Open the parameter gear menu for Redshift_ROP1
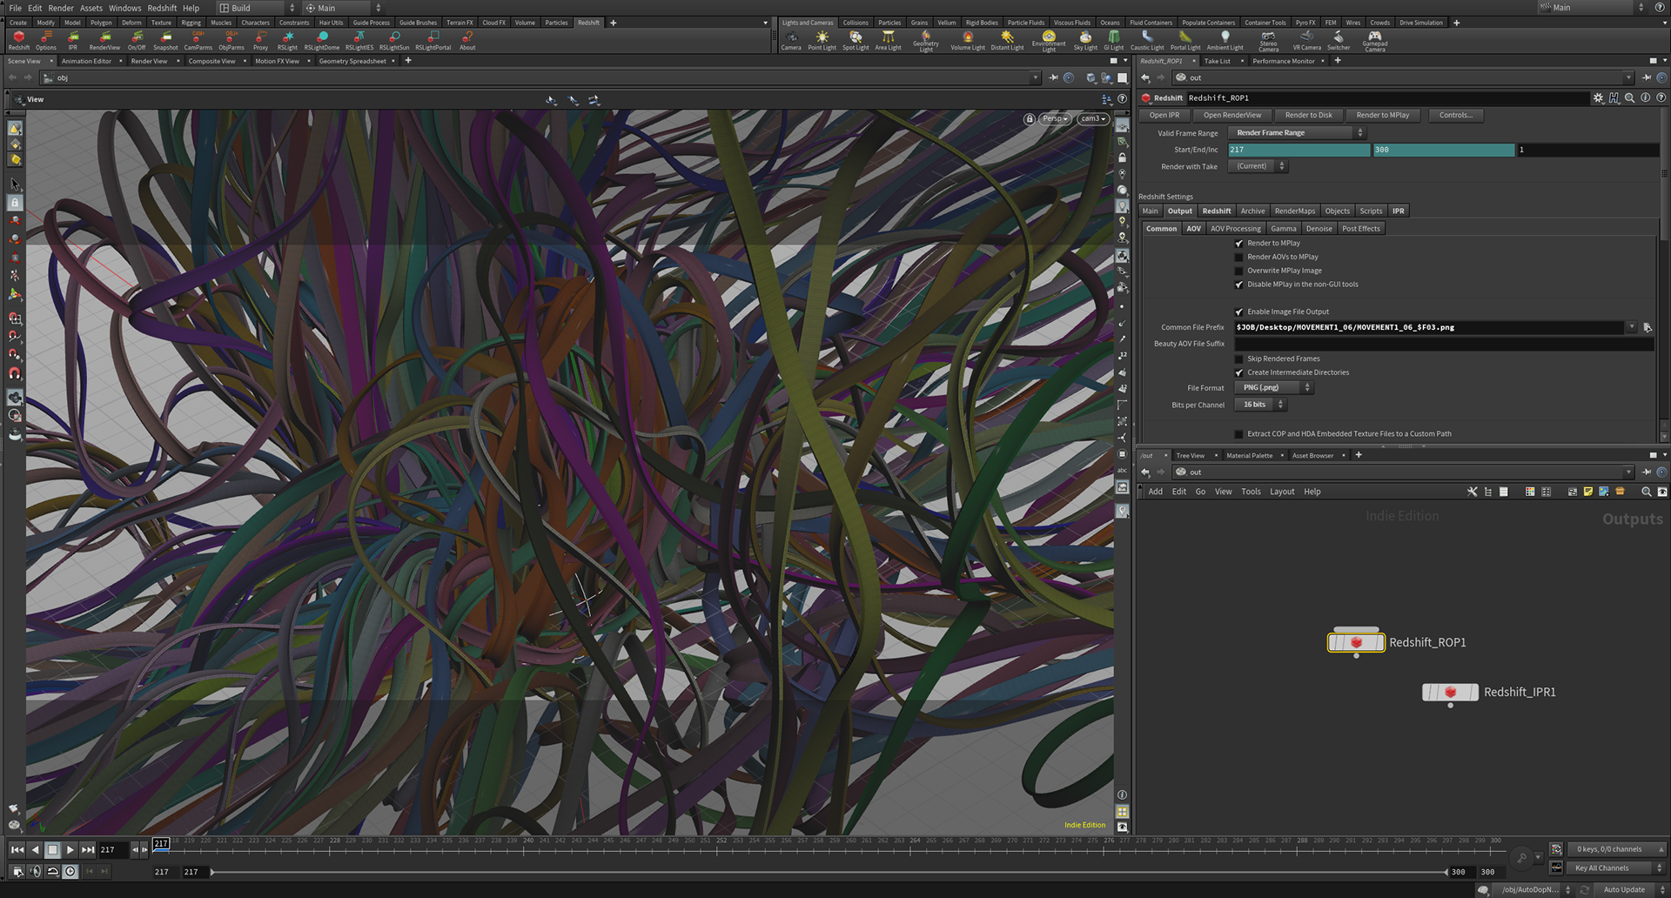The height and width of the screenshot is (898, 1671). [x=1598, y=98]
